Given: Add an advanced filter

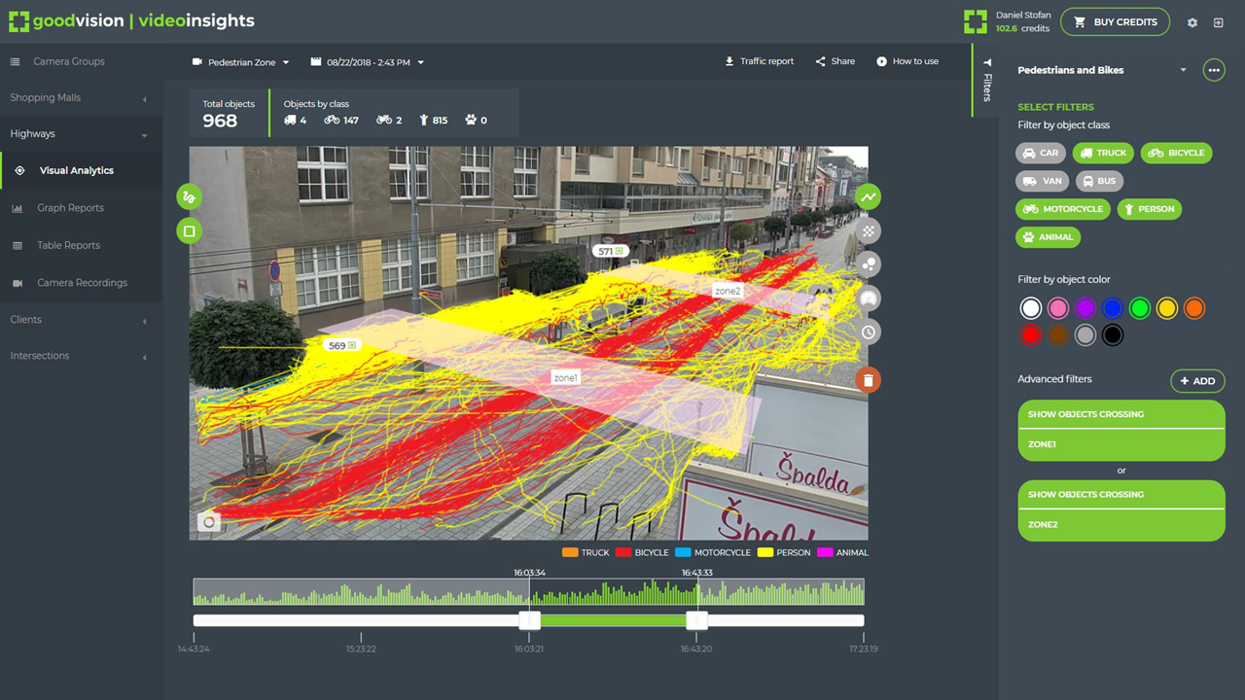Looking at the screenshot, I should pyautogui.click(x=1197, y=381).
